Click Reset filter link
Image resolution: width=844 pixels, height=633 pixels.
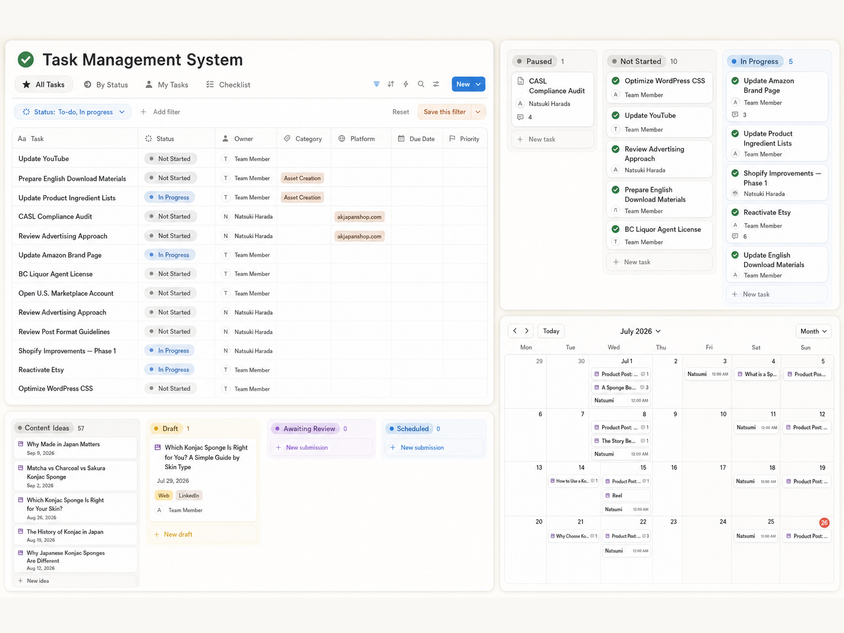[x=401, y=112]
